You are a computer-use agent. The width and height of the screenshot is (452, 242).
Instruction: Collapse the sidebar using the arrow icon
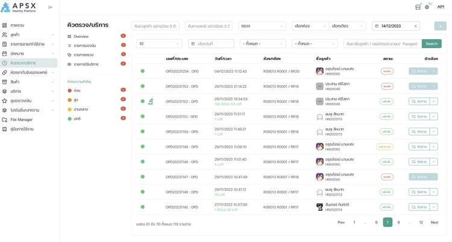[x=51, y=7]
